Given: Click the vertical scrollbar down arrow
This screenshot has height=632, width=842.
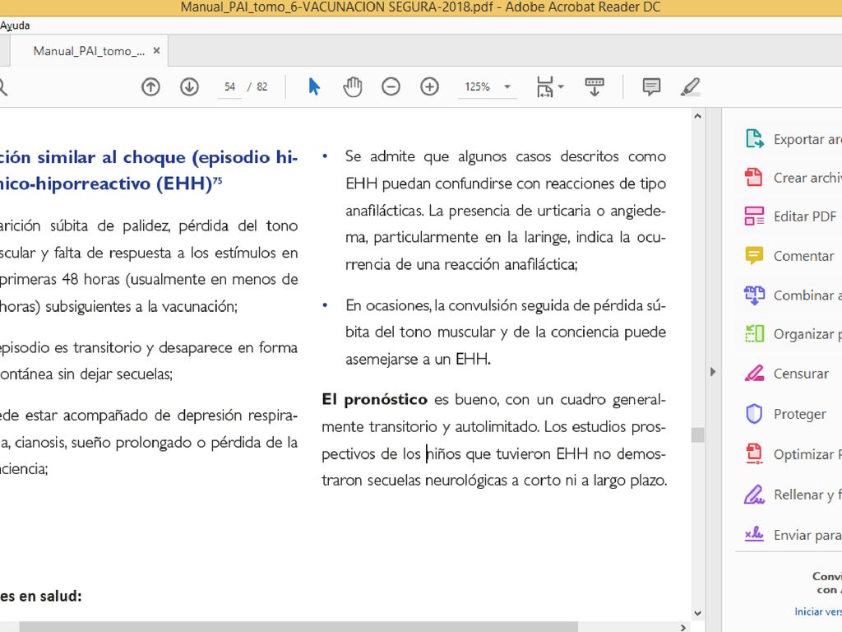Looking at the screenshot, I should pyautogui.click(x=697, y=613).
